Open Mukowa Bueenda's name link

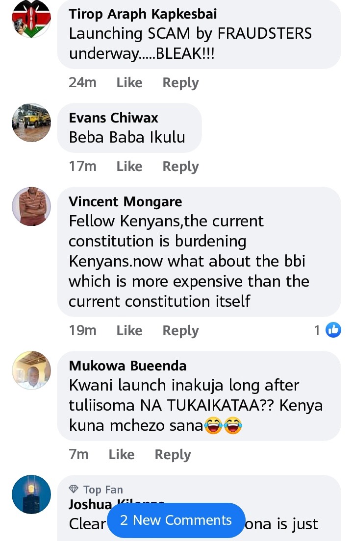pyautogui.click(x=127, y=366)
